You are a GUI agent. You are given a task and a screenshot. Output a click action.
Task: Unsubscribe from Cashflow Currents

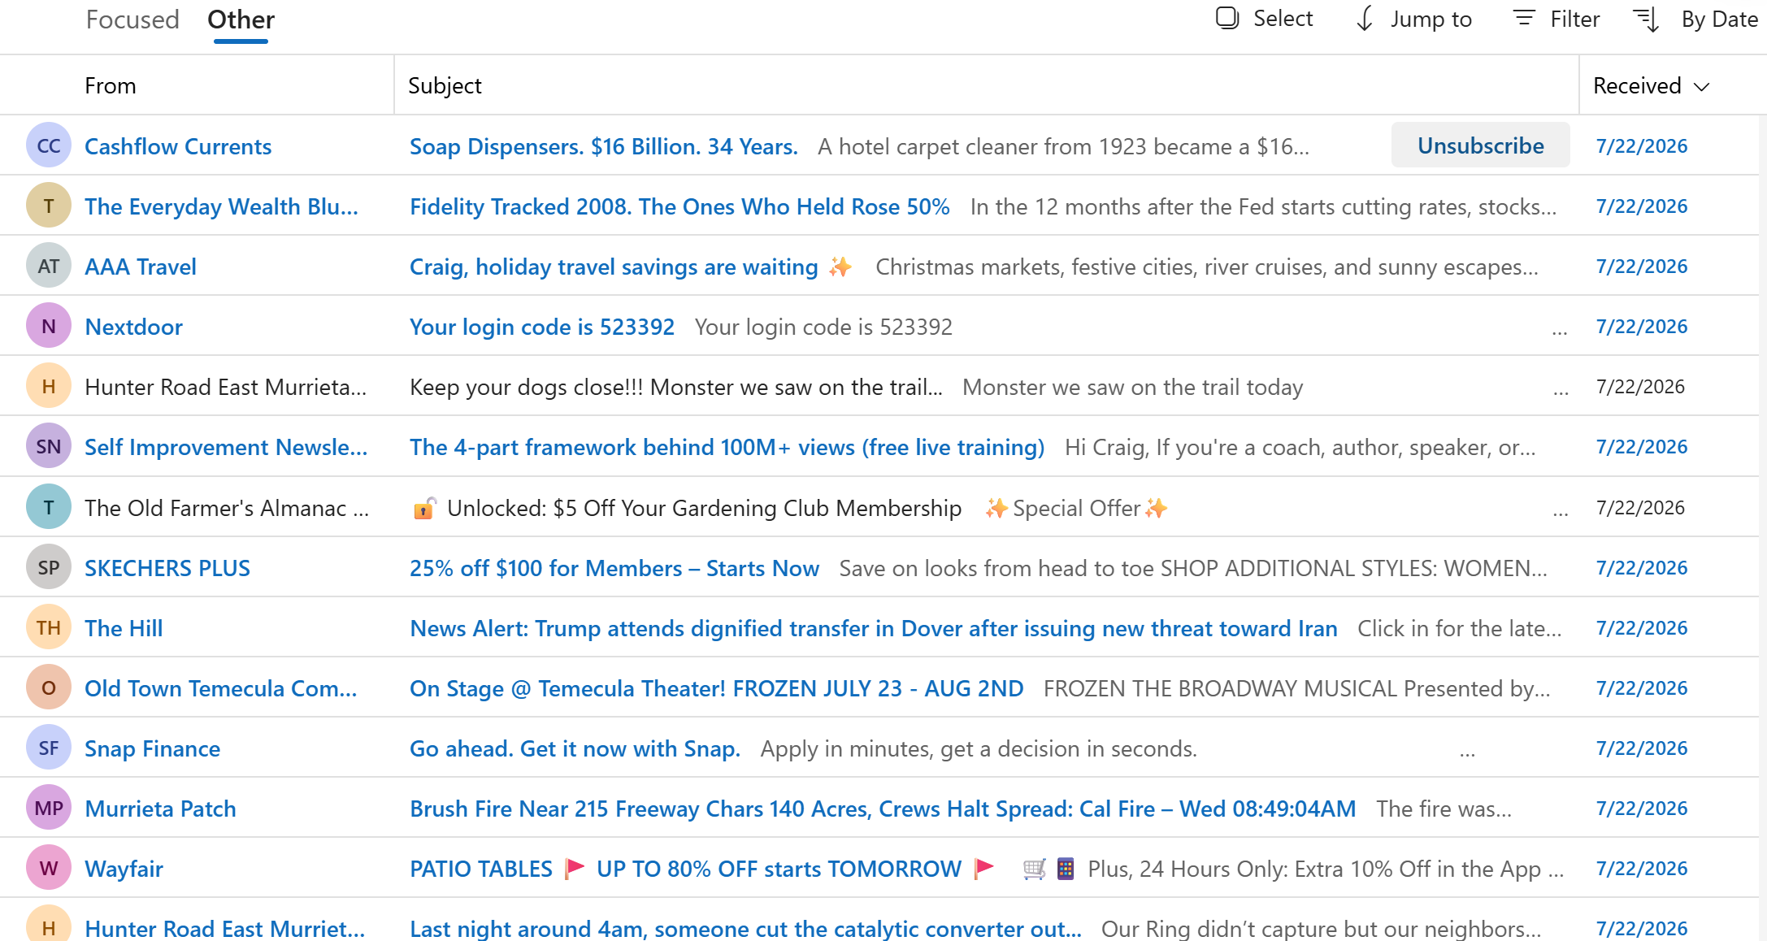tap(1481, 145)
